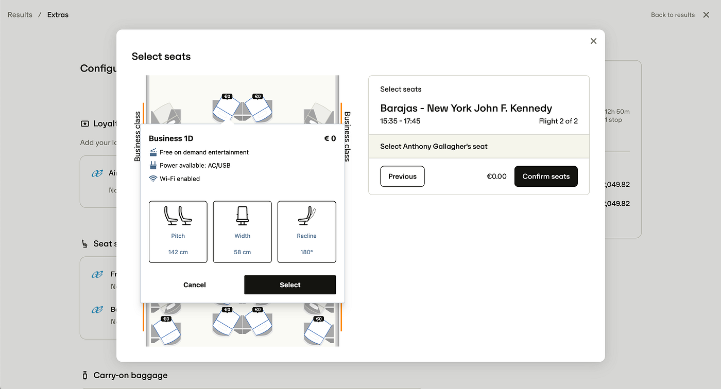Click the Carry-on baggage icon
721x389 pixels.
85,375
